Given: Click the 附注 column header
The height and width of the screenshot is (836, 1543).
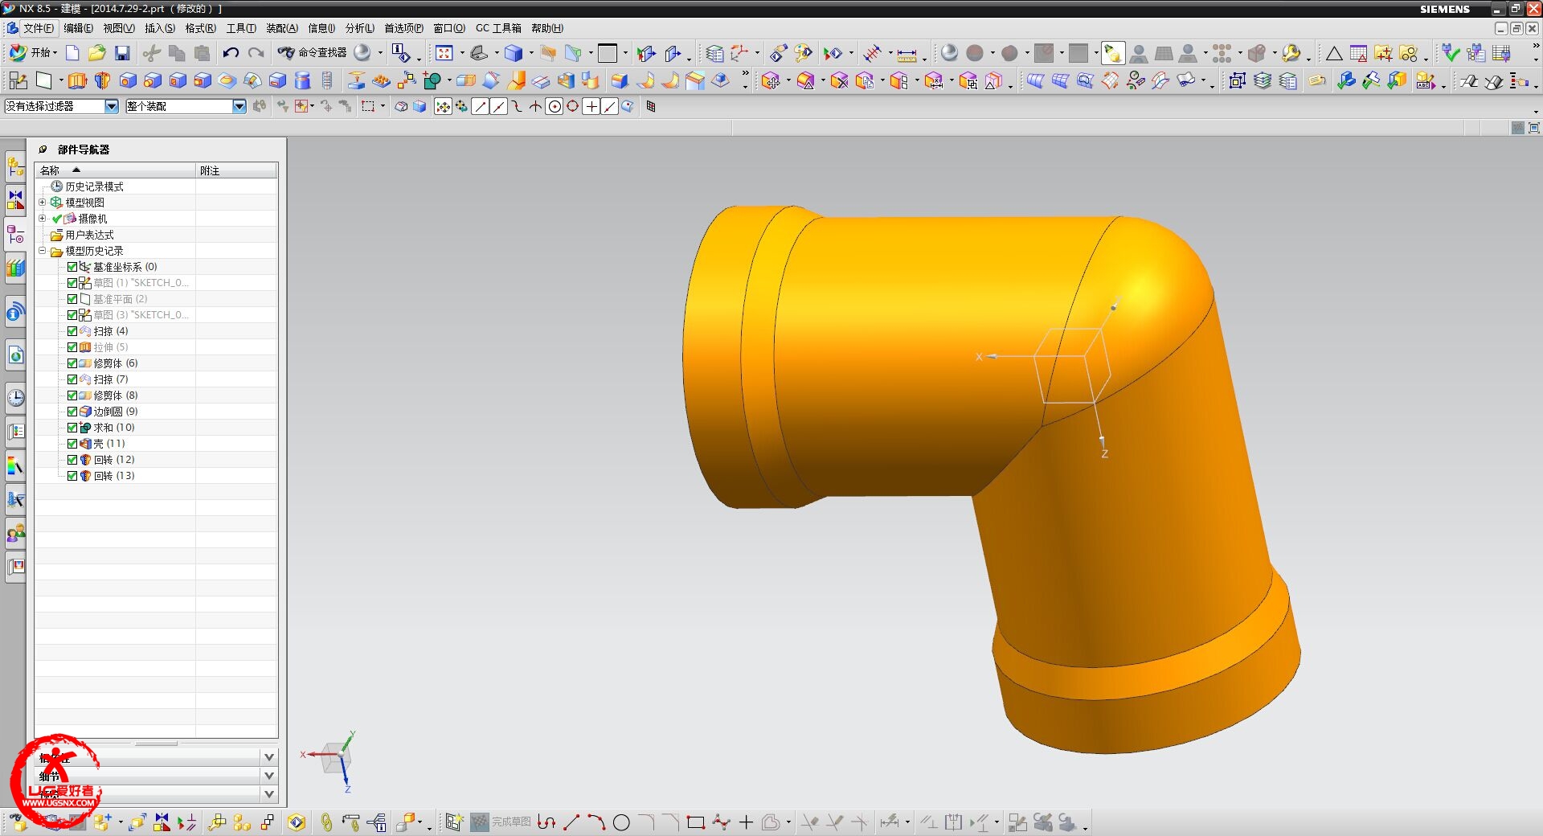Looking at the screenshot, I should point(237,170).
